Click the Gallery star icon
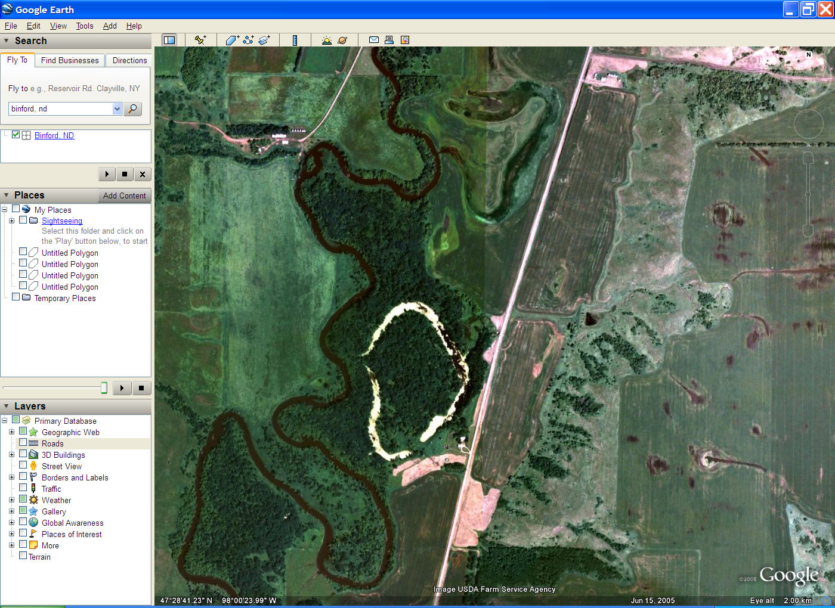Image resolution: width=835 pixels, height=608 pixels. pos(33,511)
